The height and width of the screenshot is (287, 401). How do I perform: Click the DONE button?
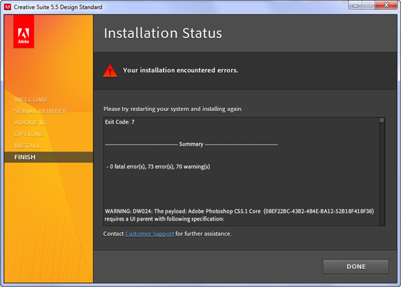click(x=356, y=266)
